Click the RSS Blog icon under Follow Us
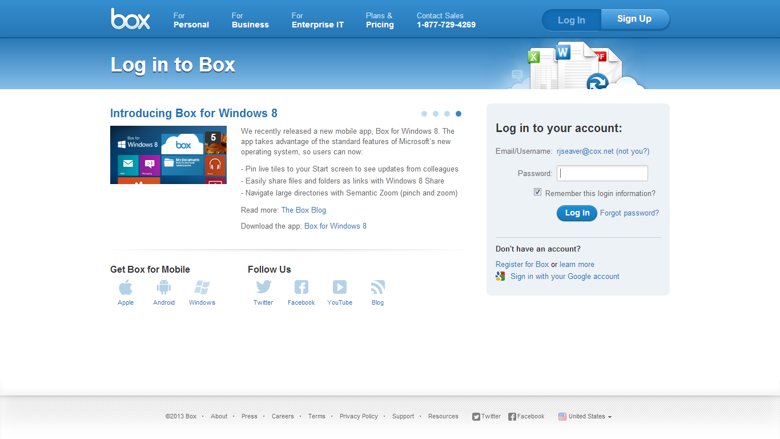Viewport: 780px width, 439px height. [x=377, y=288]
